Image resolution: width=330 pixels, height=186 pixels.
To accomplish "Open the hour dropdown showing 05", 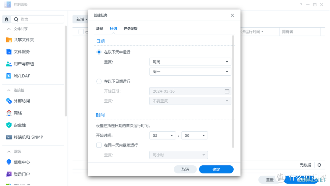I will (x=162, y=135).
